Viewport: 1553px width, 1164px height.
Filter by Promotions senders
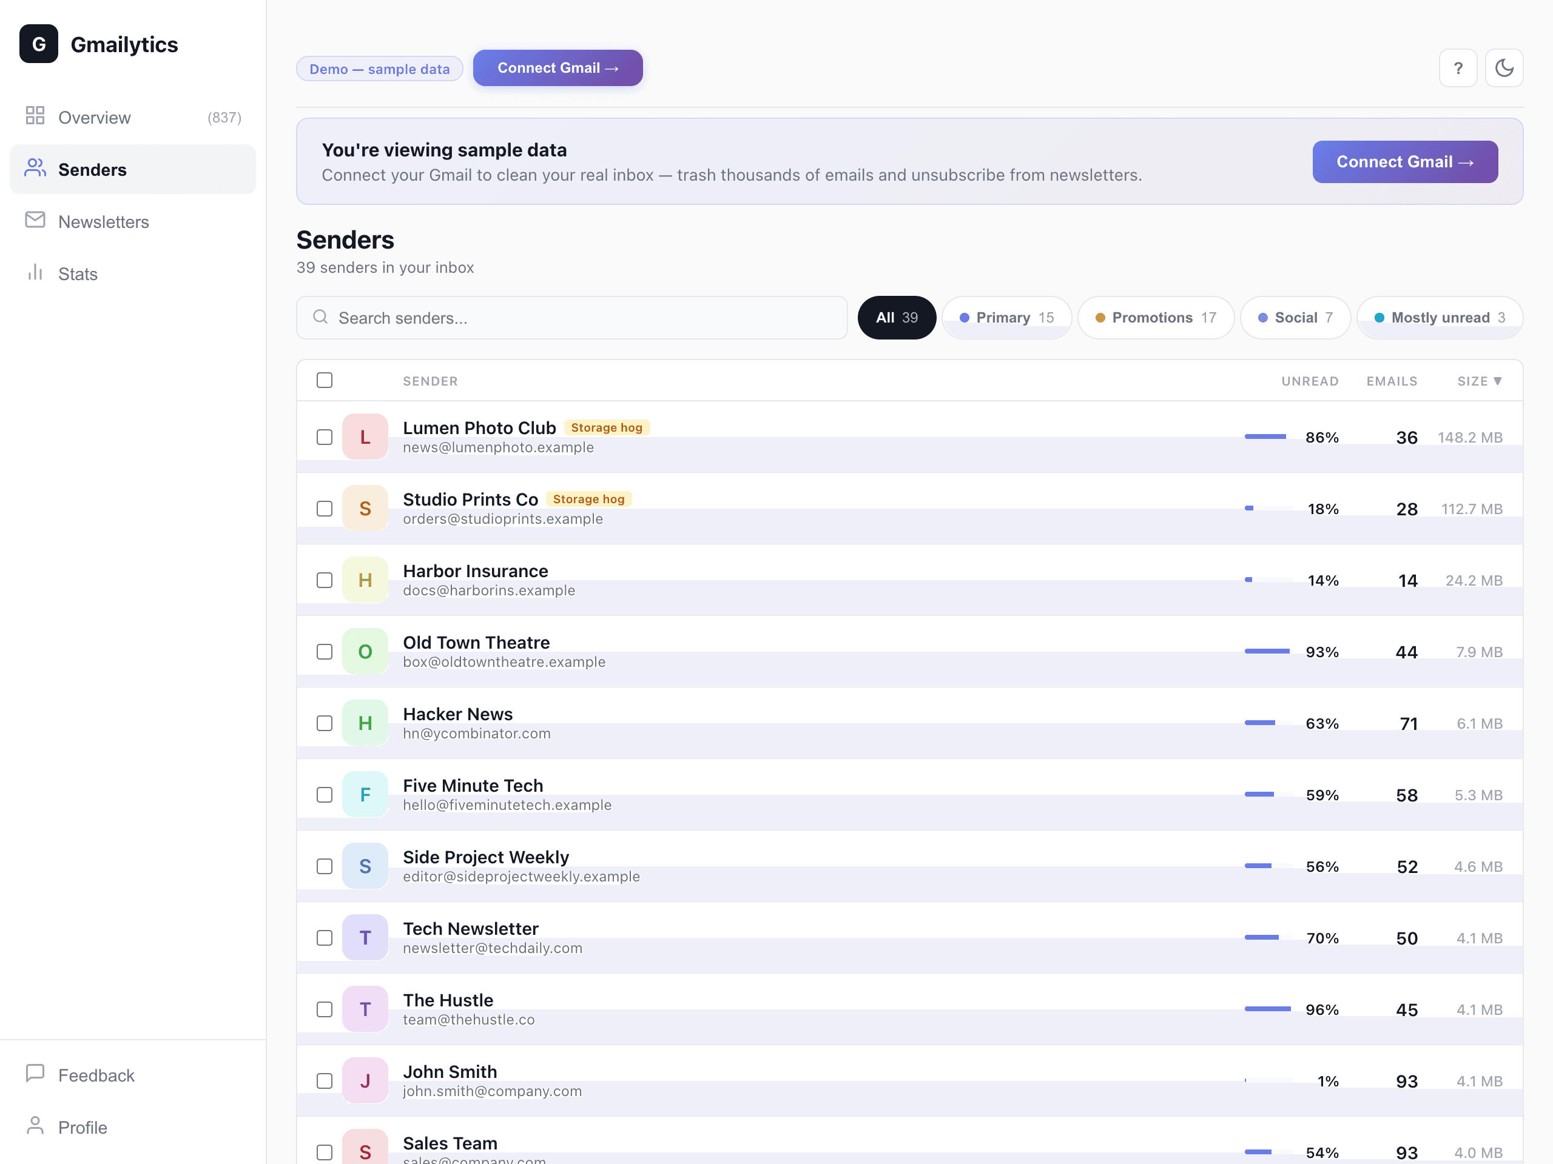1156,318
